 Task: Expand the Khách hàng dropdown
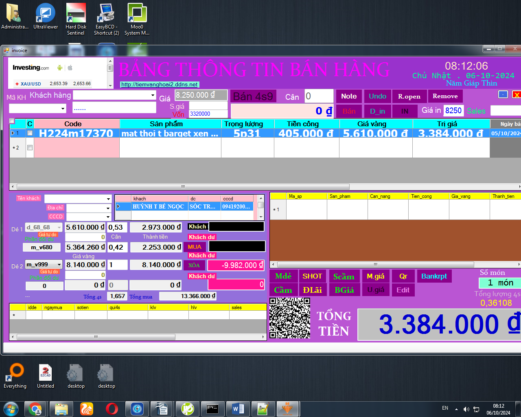153,95
